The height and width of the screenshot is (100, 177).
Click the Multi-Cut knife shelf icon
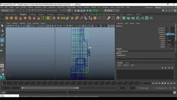[x=81, y=18]
